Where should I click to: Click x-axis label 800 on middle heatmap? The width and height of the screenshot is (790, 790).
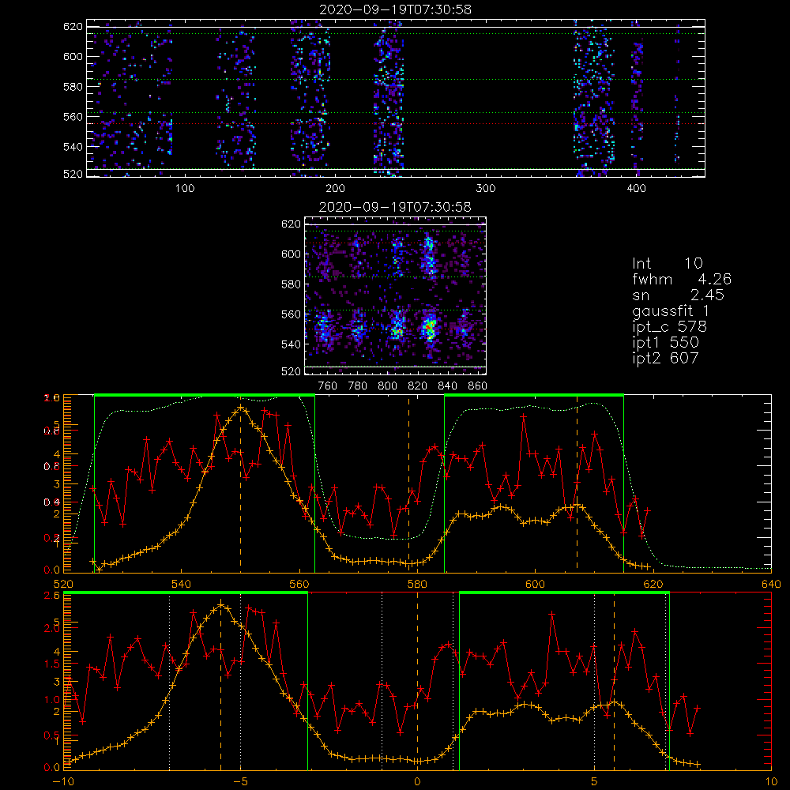tap(387, 386)
